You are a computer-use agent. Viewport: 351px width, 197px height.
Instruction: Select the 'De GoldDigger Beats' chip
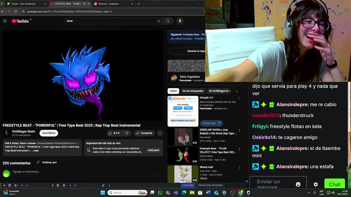pos(220,91)
